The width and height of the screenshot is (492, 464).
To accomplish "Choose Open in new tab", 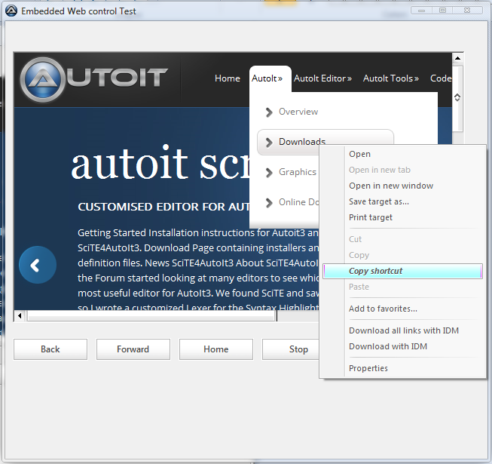I will [402, 170].
